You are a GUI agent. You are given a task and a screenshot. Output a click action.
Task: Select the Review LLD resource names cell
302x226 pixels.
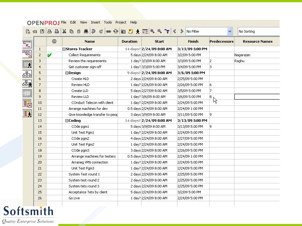[x=257, y=97]
